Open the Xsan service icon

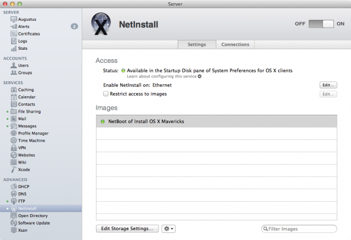tap(14, 230)
